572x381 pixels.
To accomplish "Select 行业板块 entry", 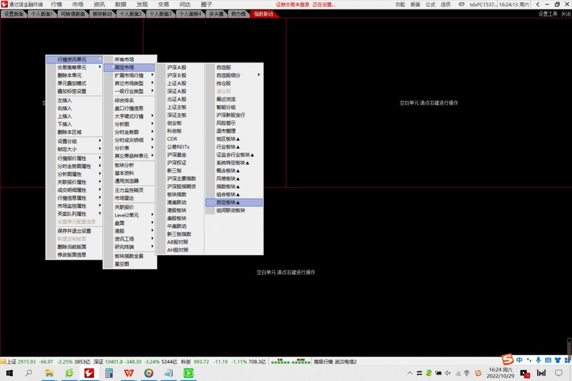I will (234, 147).
